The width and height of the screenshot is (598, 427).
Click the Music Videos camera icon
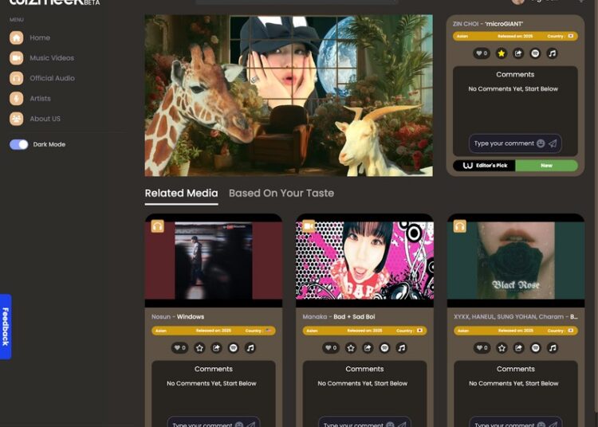pos(17,58)
